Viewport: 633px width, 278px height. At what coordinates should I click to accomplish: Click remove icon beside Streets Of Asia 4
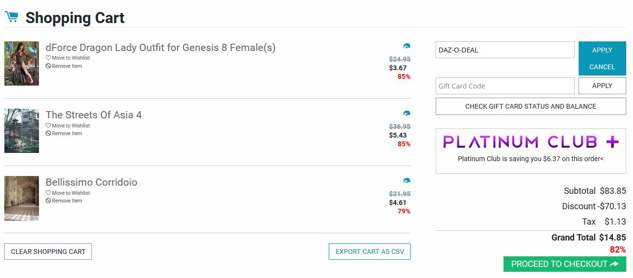[x=48, y=133]
